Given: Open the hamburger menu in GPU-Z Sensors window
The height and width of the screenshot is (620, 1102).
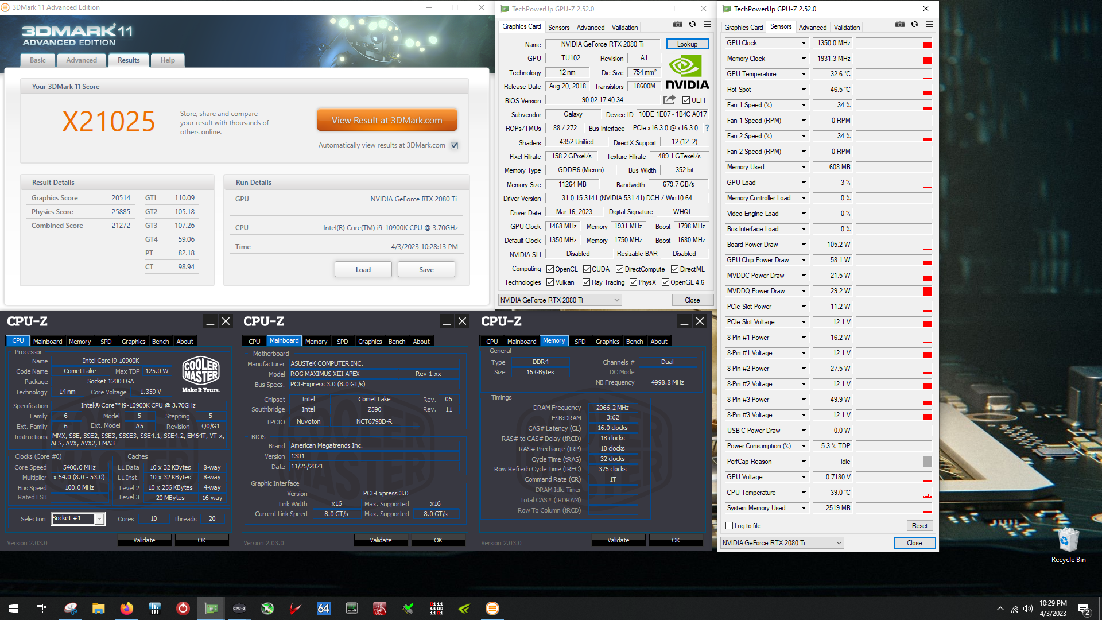Looking at the screenshot, I should coord(929,25).
